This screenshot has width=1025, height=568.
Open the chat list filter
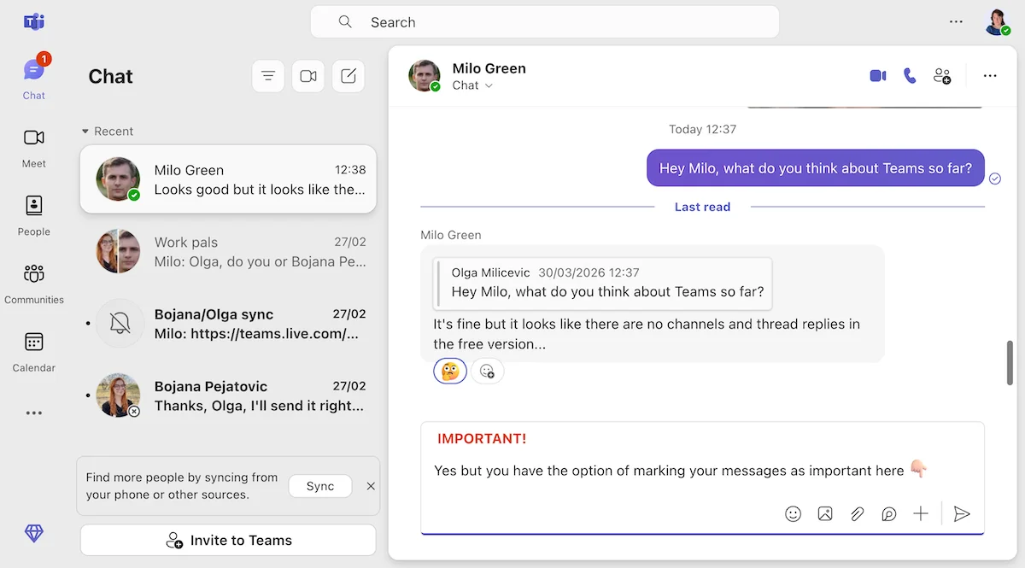click(268, 76)
